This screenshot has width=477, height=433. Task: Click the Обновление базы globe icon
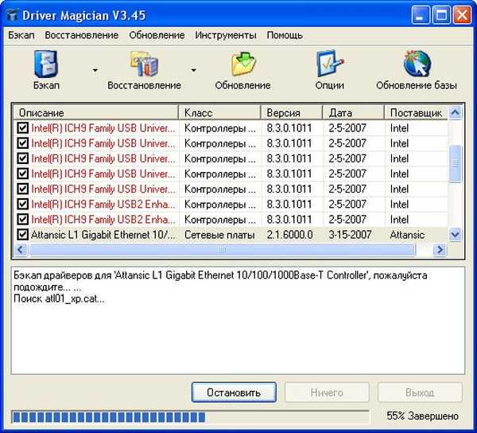(416, 64)
